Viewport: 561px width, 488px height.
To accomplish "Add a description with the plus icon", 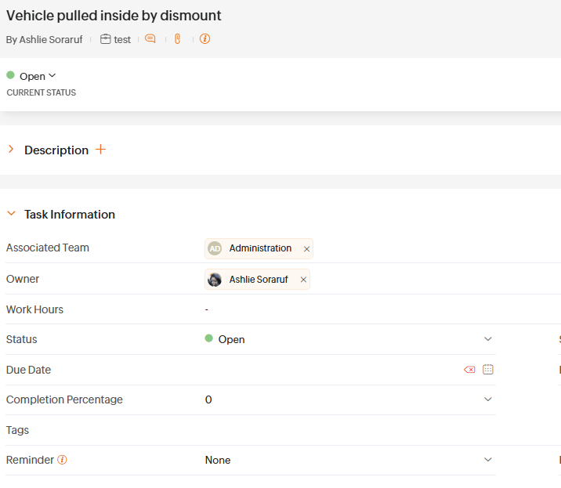I will tap(100, 150).
